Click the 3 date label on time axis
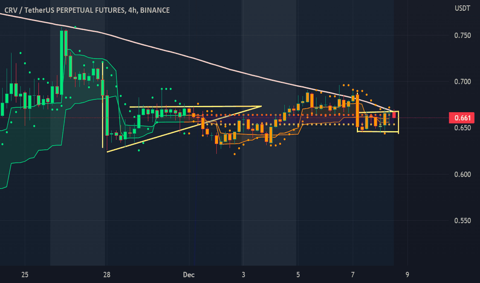Screen dimensions: 480x283 [244, 275]
